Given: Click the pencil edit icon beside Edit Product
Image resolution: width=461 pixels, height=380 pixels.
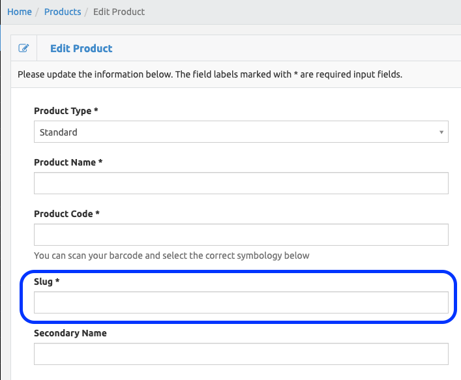Looking at the screenshot, I should (x=23, y=48).
